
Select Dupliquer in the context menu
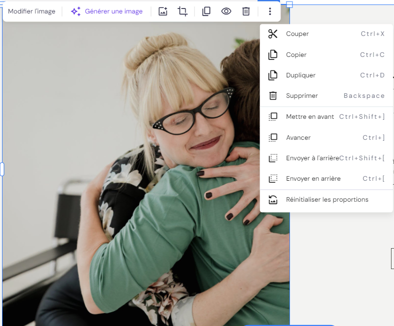(300, 75)
